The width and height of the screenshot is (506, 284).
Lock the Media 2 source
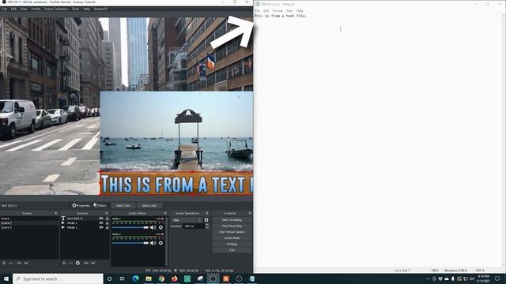coord(108,222)
